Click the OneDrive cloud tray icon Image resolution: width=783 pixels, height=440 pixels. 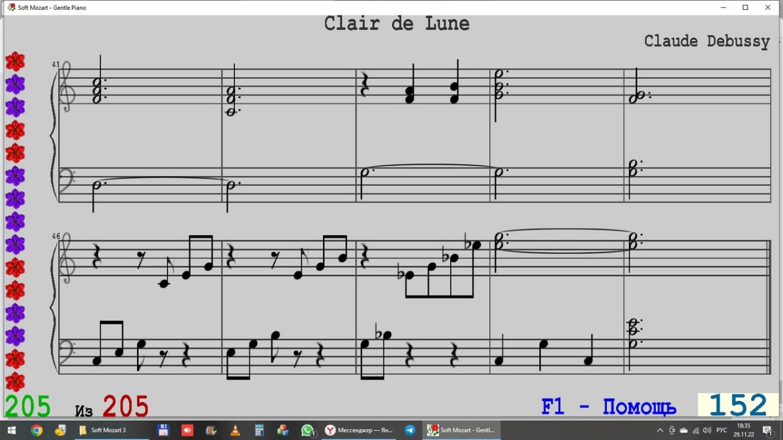coord(684,430)
